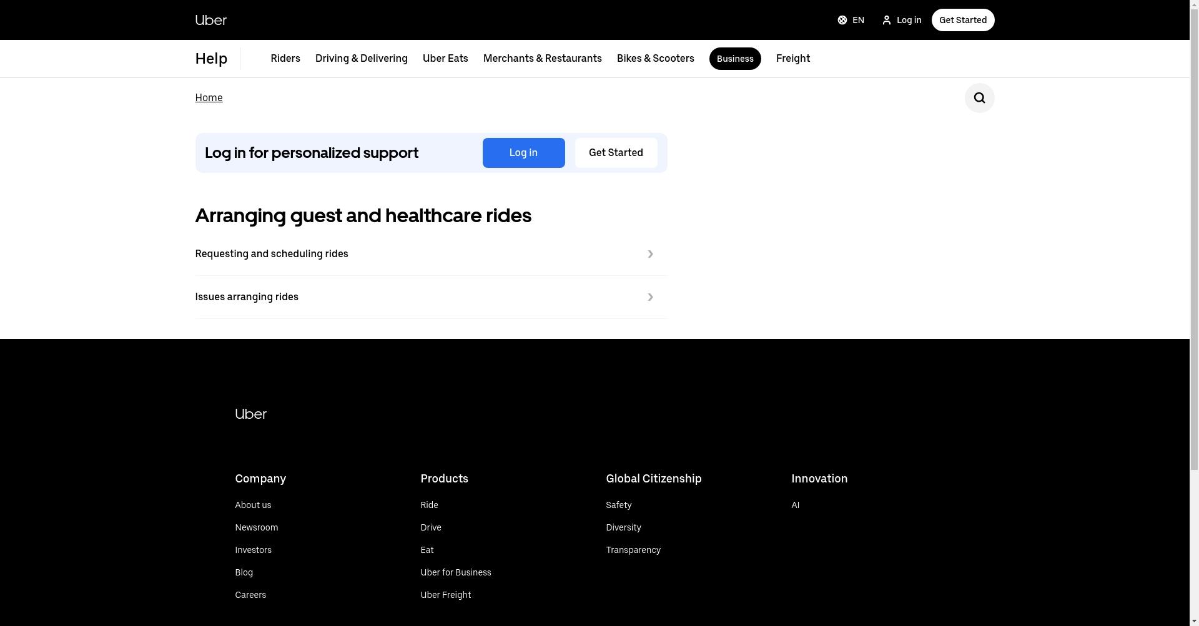The width and height of the screenshot is (1199, 626).
Task: Open About us footer link
Action: (x=253, y=505)
